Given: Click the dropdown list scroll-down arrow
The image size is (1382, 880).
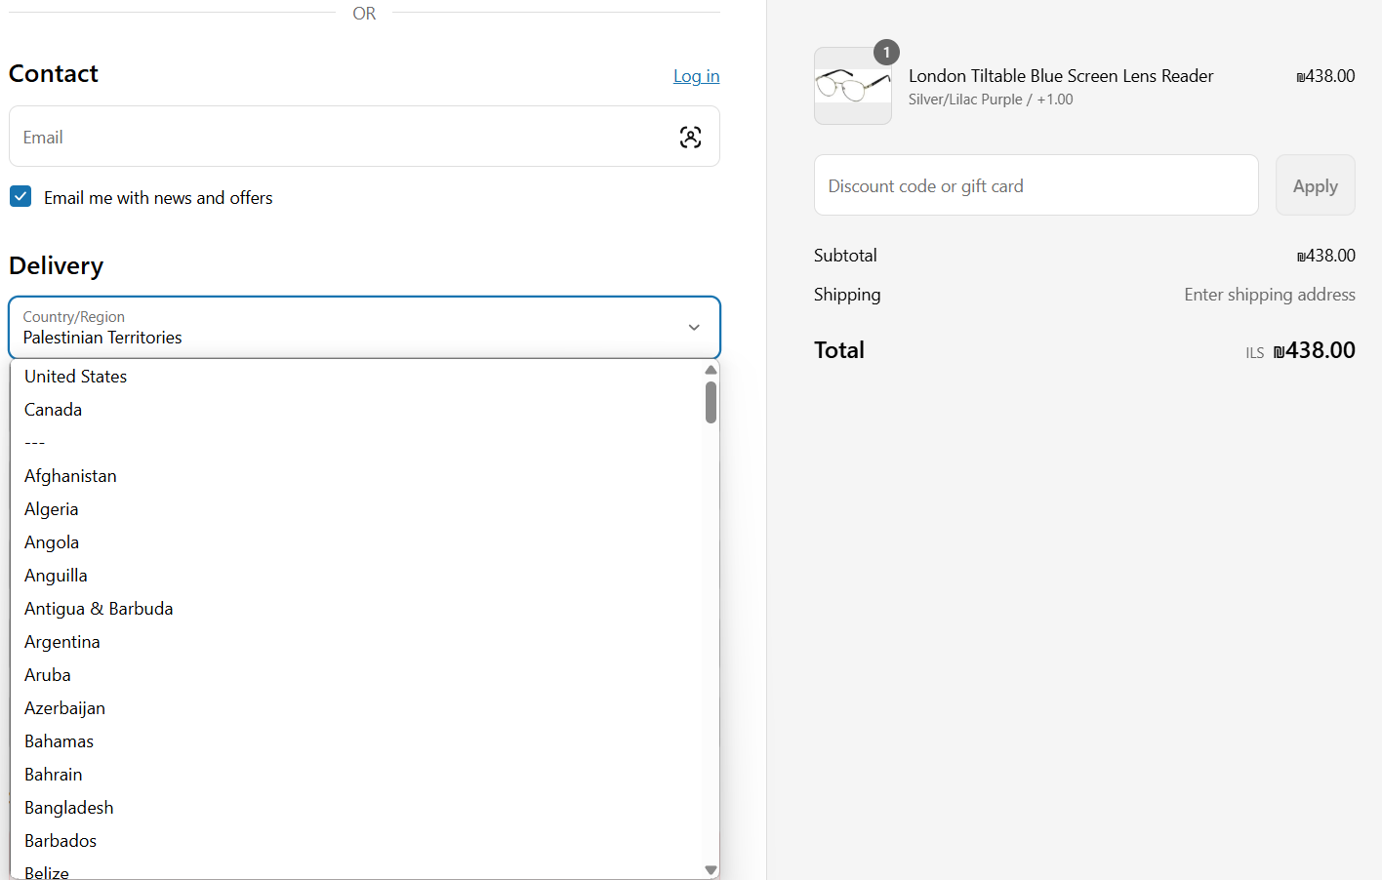Looking at the screenshot, I should pos(711,870).
